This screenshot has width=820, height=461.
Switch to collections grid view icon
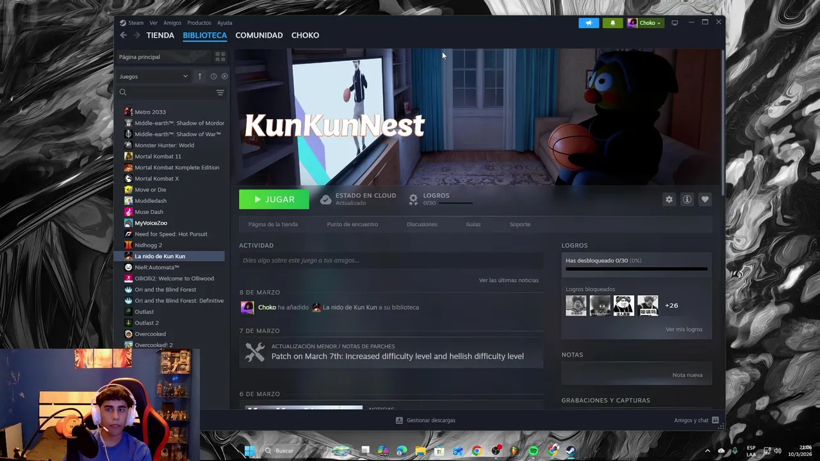pyautogui.click(x=220, y=57)
